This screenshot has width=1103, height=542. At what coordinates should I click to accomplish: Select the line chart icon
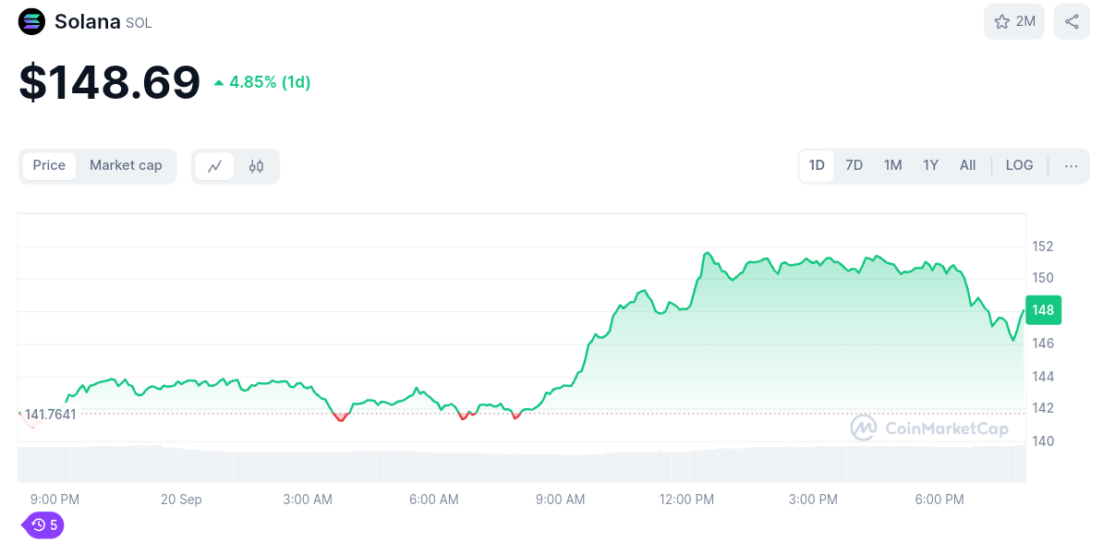click(216, 166)
